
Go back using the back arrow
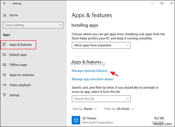(4, 3)
